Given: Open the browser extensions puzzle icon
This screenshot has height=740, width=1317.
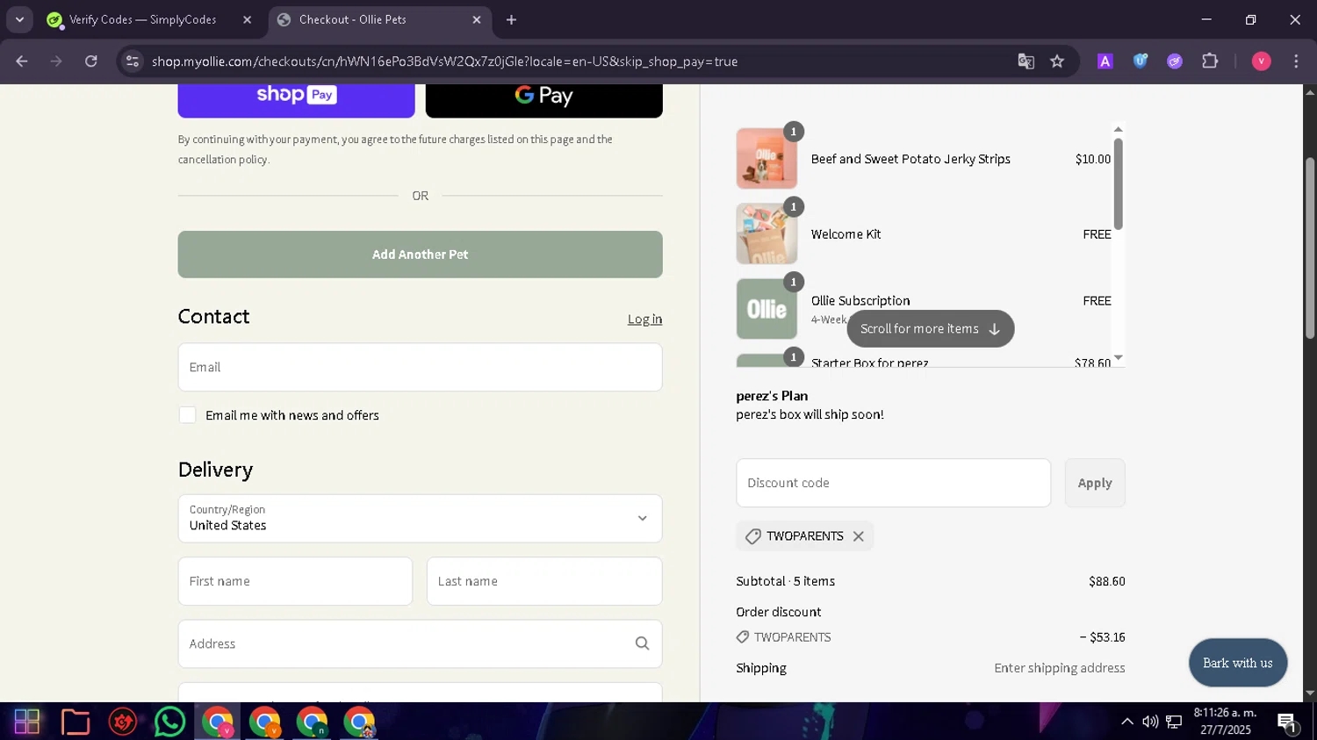Looking at the screenshot, I should [1210, 61].
